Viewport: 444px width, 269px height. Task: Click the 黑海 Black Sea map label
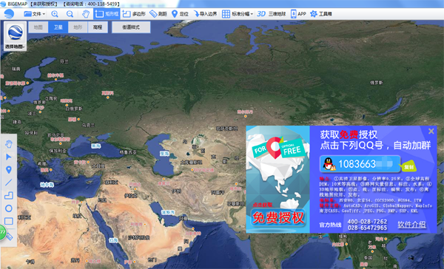click(95, 146)
